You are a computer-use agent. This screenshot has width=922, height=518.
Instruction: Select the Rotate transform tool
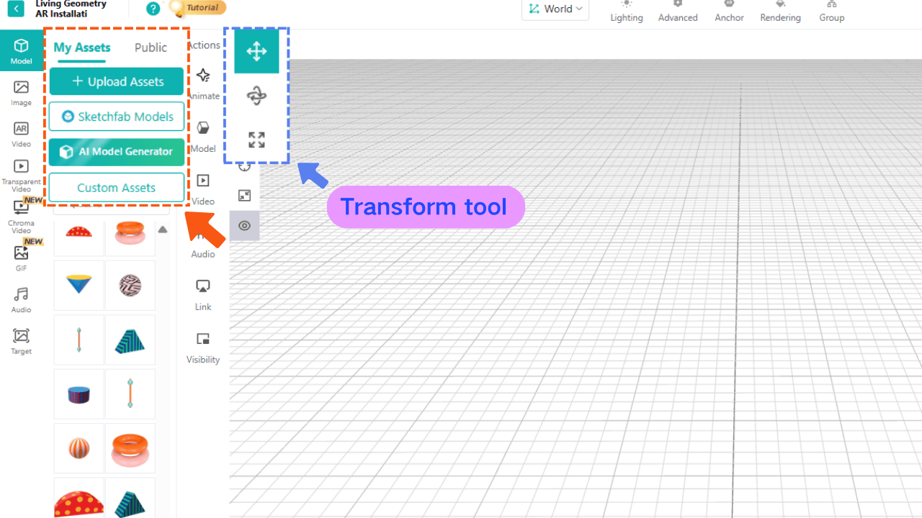coord(256,96)
